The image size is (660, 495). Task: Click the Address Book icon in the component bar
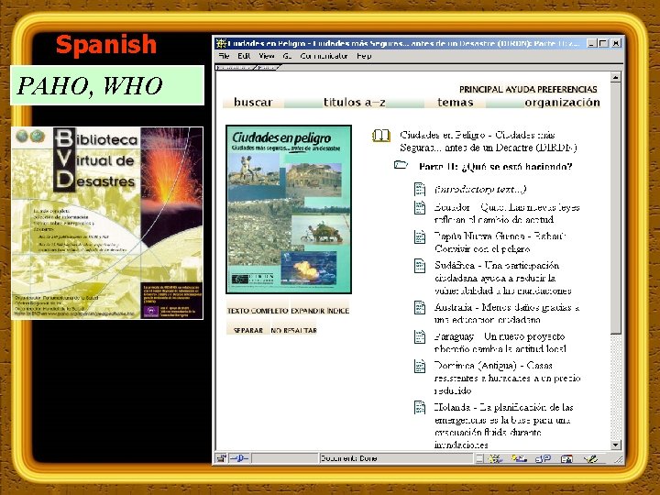567,458
